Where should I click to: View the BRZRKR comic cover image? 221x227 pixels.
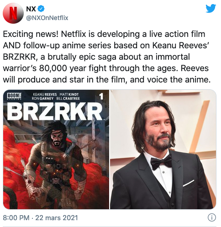point(56,150)
